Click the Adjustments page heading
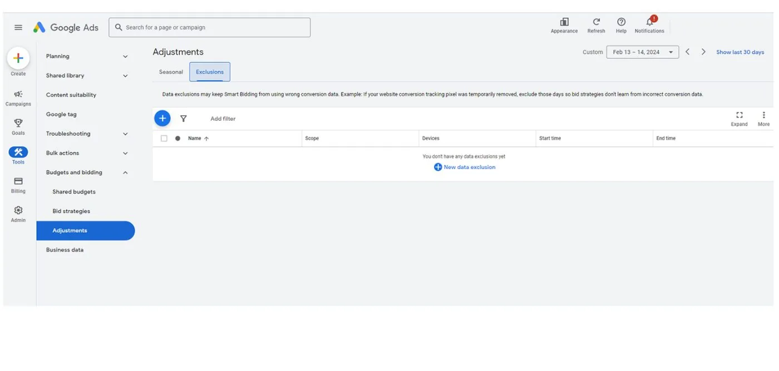Image resolution: width=779 pixels, height=371 pixels. pyautogui.click(x=178, y=52)
